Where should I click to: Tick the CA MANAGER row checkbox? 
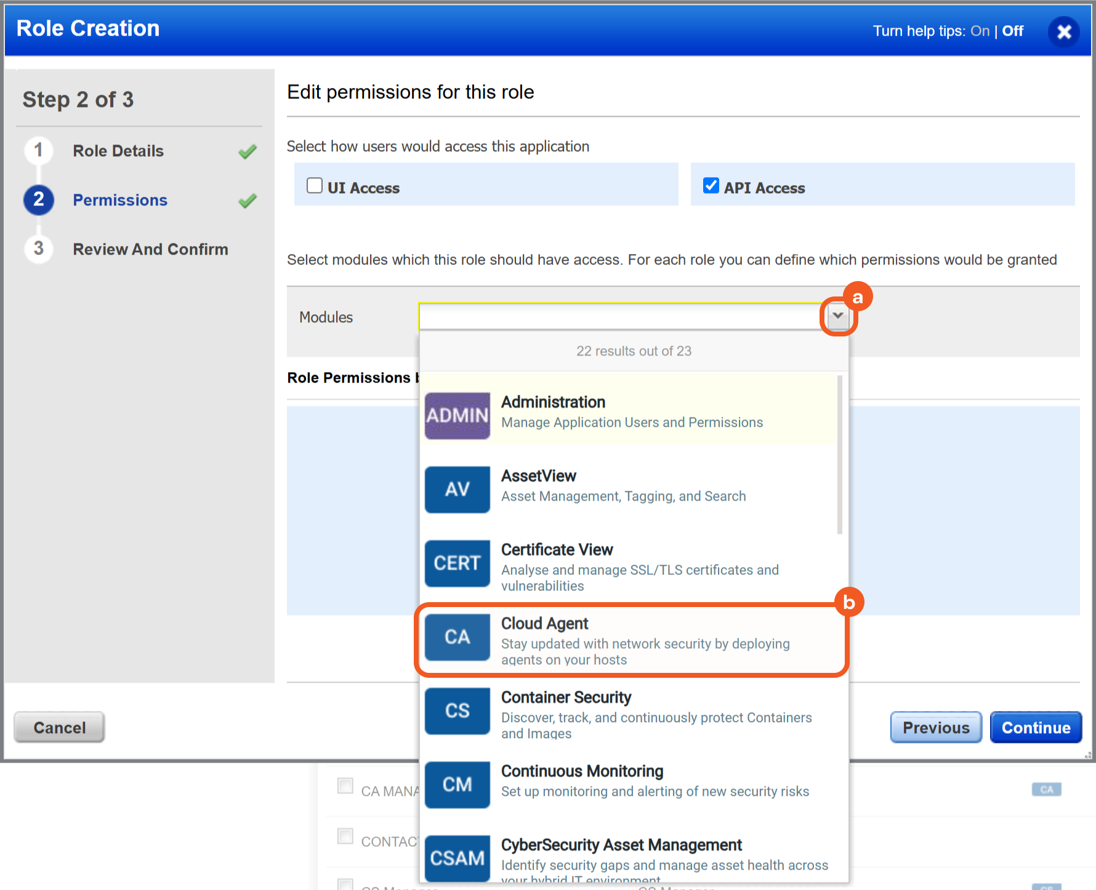(x=345, y=786)
